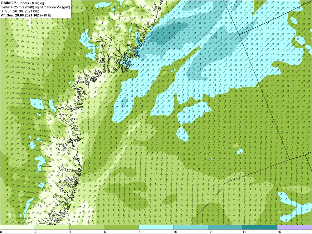Screen dimensions: 312x234
Task: Click the 'VT: Sun. 20.06.2021 10Z' valid time line
Action: pyautogui.click(x=26, y=15)
